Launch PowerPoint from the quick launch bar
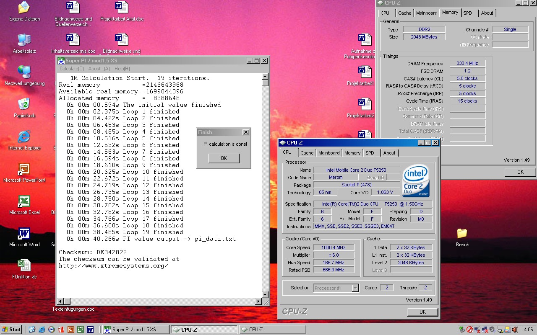This screenshot has width=537, height=335. tap(70, 330)
